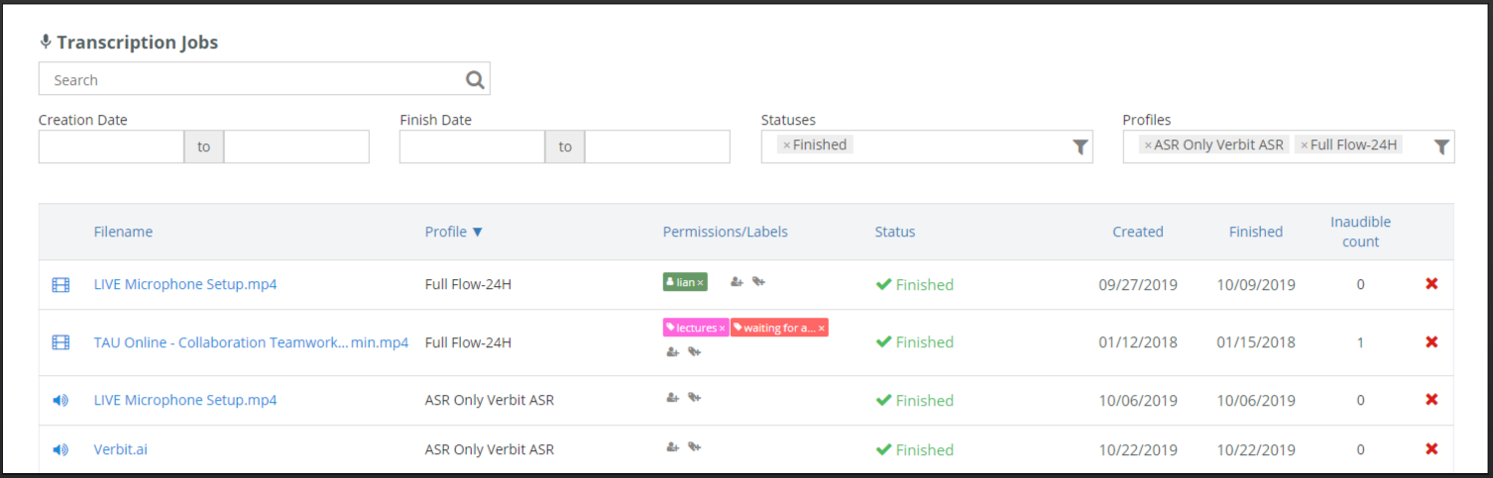Delete the Verbit.ai job with red X
Screen dimensions: 1493x478
pos(1431,449)
